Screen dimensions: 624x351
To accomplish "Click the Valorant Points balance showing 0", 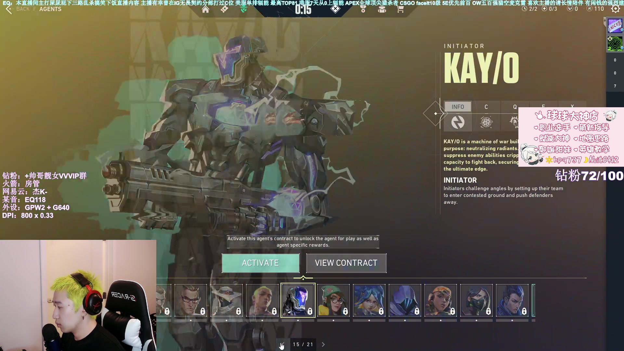I will pos(573,9).
